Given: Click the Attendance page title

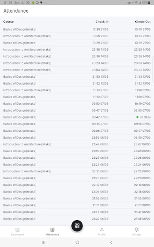Looking at the screenshot, I should click(x=16, y=11).
